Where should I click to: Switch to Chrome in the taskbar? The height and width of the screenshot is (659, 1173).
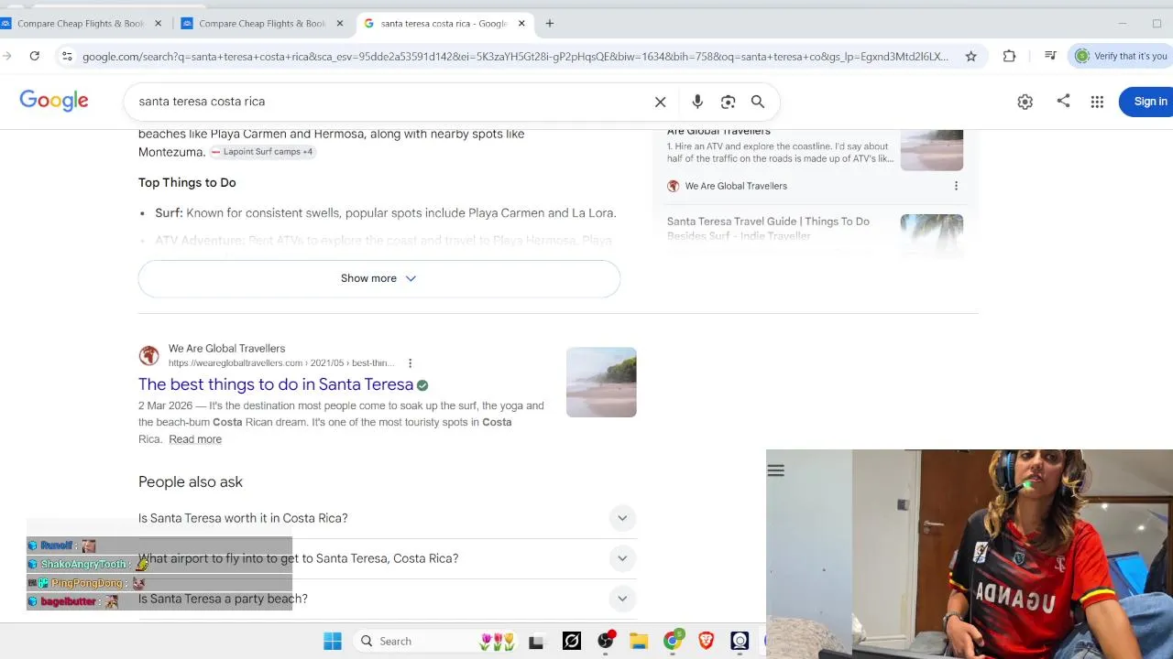pos(673,641)
